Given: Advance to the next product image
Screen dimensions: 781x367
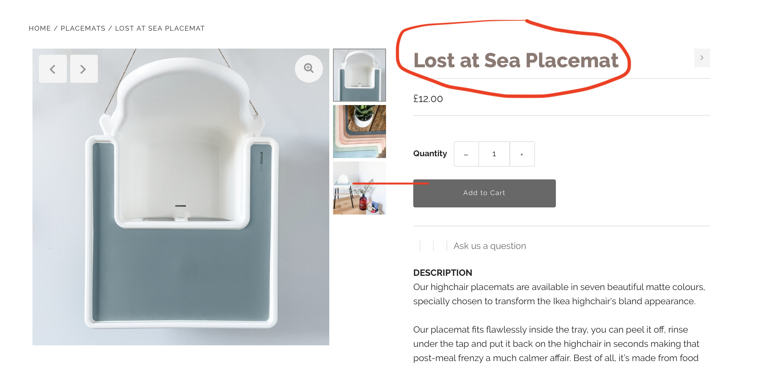Looking at the screenshot, I should coord(84,69).
